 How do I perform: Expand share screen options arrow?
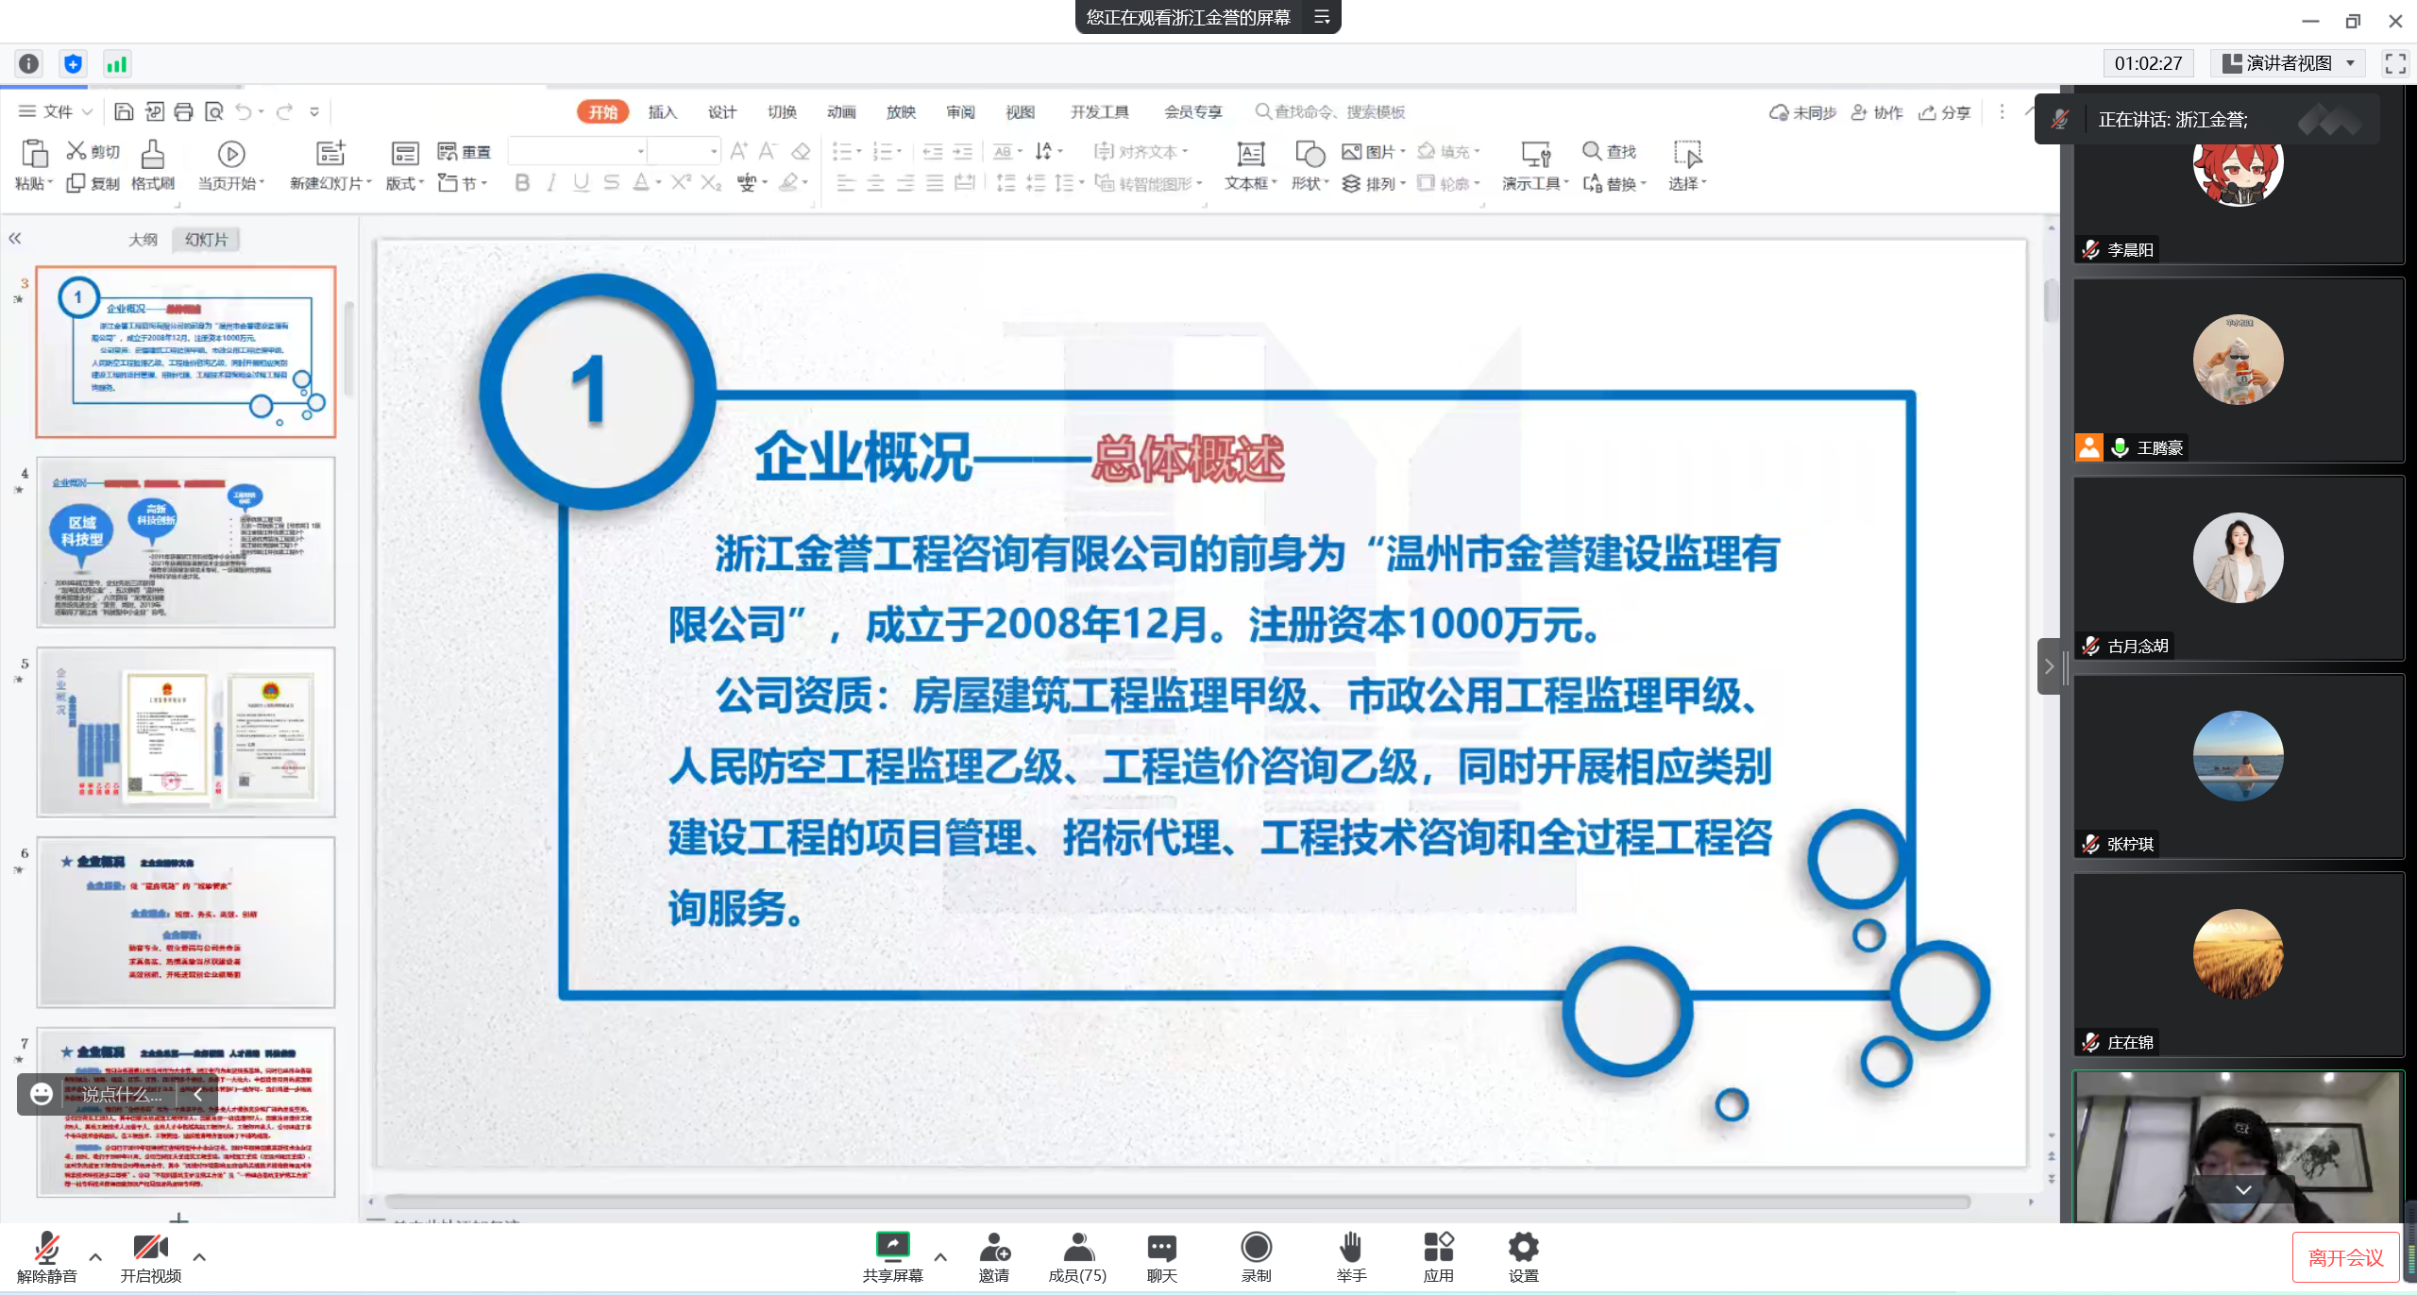940,1256
